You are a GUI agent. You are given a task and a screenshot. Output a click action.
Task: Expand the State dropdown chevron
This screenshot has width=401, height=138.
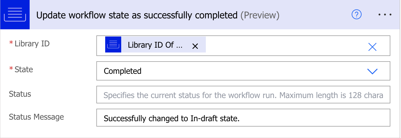(x=372, y=71)
